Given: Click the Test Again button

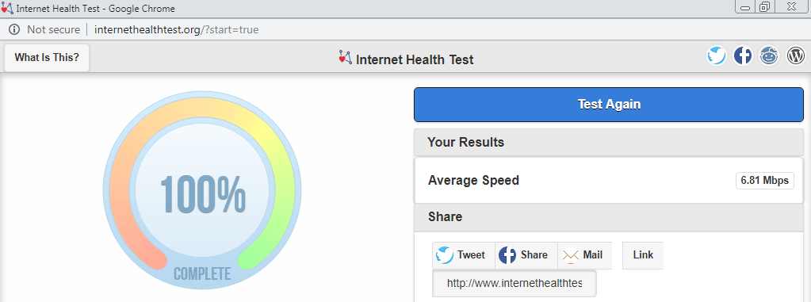Looking at the screenshot, I should click(609, 105).
